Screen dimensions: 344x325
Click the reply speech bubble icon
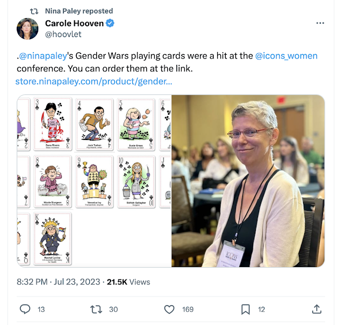pos(25,309)
